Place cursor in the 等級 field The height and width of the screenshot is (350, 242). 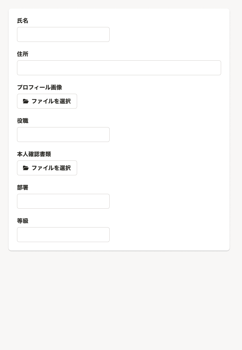pos(63,235)
